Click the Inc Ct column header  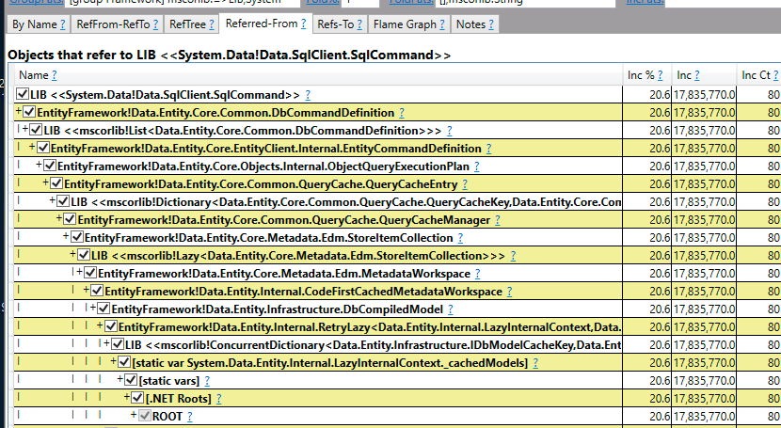coord(757,75)
